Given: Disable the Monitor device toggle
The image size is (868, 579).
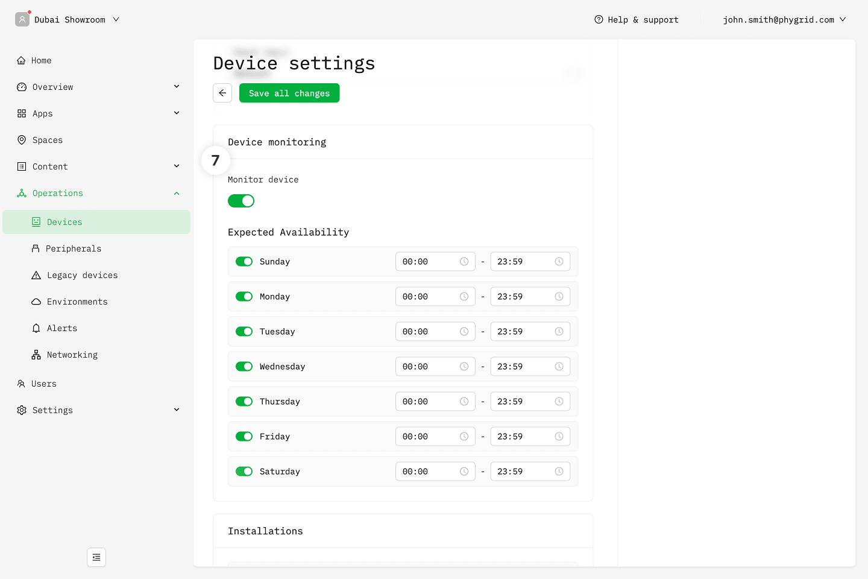Looking at the screenshot, I should [241, 201].
